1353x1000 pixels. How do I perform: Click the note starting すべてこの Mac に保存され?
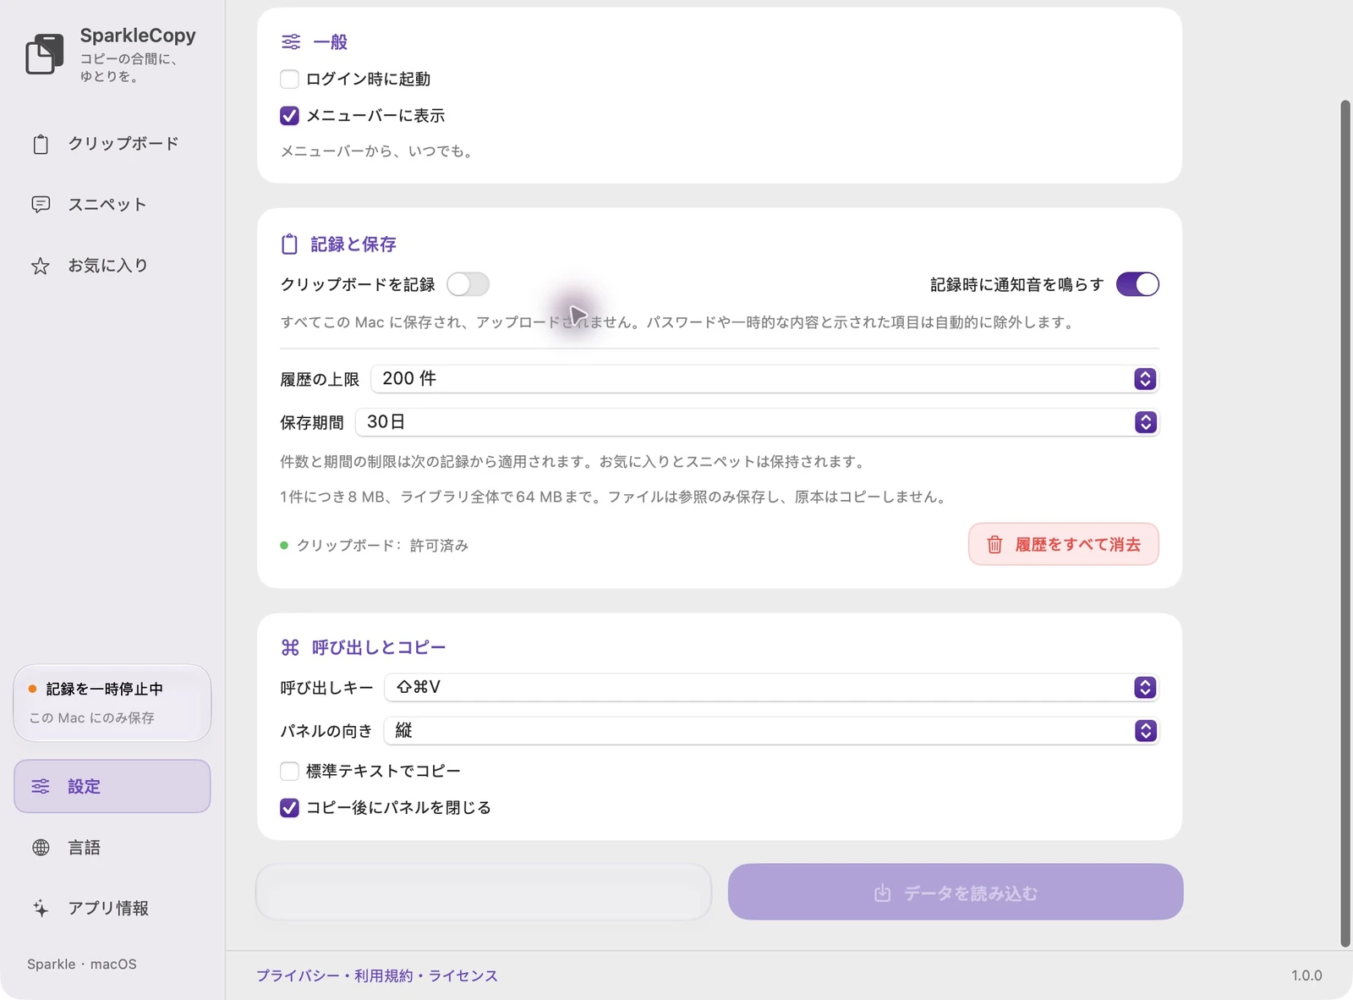(679, 322)
